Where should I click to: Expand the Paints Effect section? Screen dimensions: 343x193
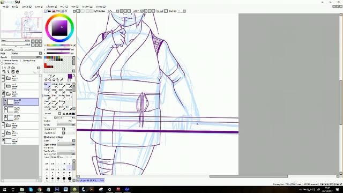pyautogui.click(x=2, y=50)
